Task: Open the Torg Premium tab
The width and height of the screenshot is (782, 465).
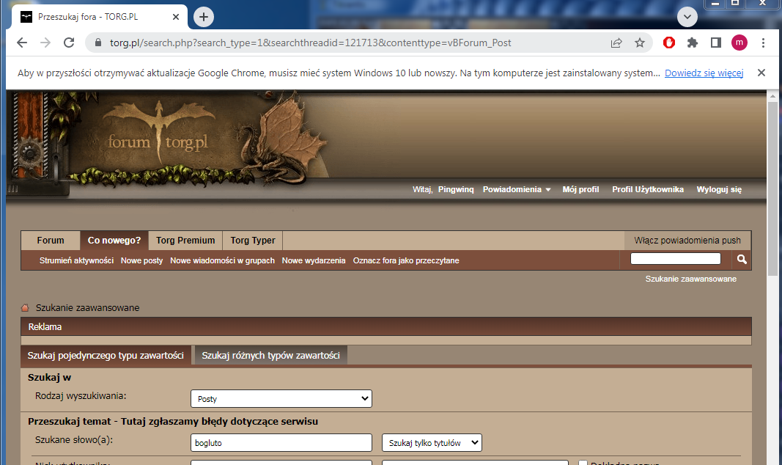Action: pos(185,241)
